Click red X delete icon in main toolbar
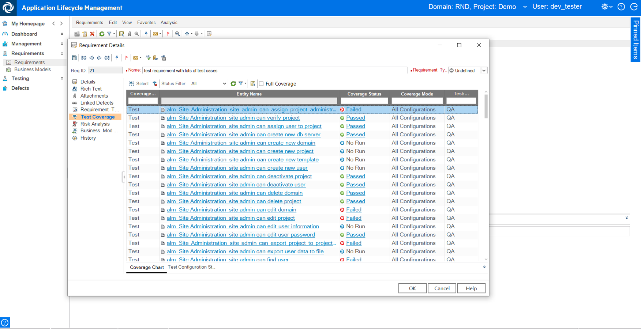The image size is (641, 329). click(x=92, y=34)
